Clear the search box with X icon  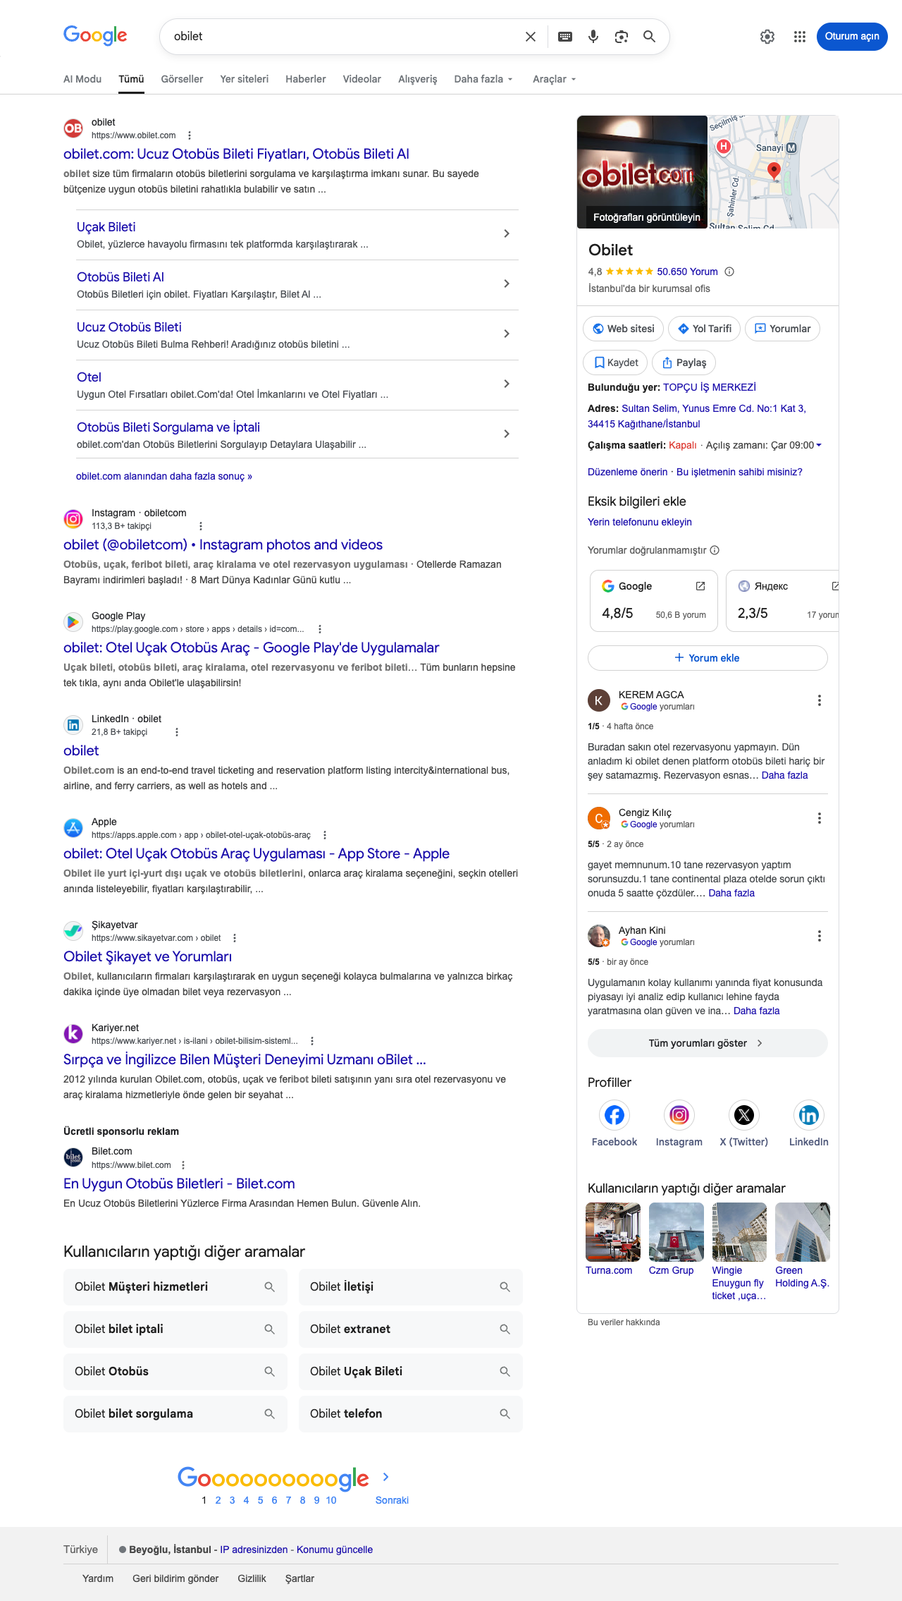coord(531,37)
